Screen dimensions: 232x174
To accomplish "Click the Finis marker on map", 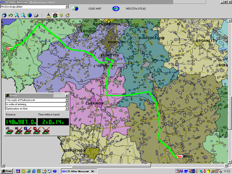I will pyautogui.click(x=179, y=157).
